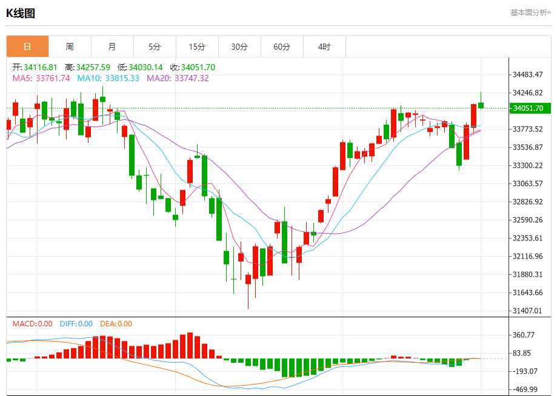Click the 33536.87 price axis label

(x=527, y=147)
